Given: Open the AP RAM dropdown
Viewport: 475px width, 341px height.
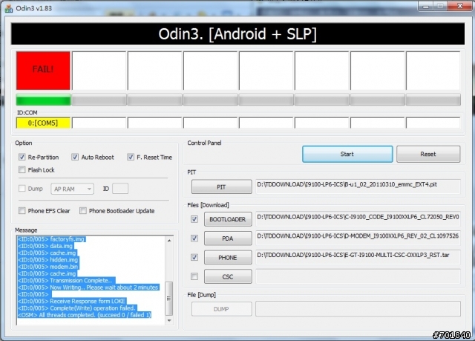Looking at the screenshot, I should pos(73,189).
